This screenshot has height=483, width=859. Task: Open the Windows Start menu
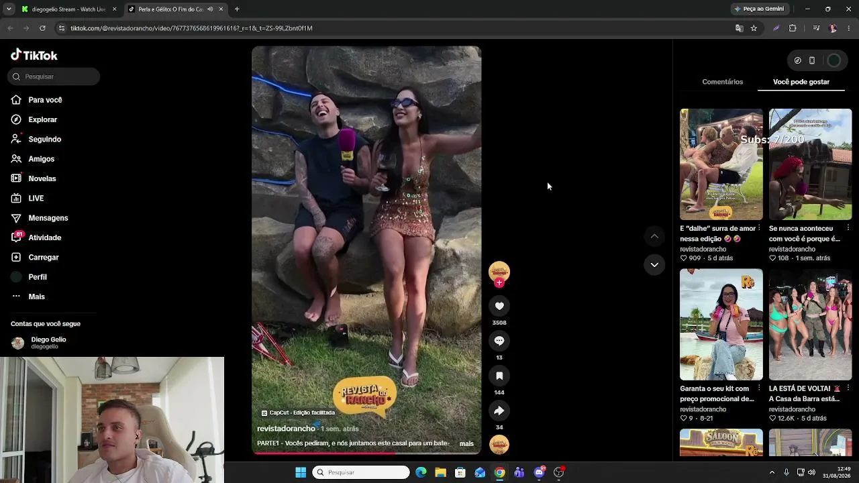tap(301, 472)
